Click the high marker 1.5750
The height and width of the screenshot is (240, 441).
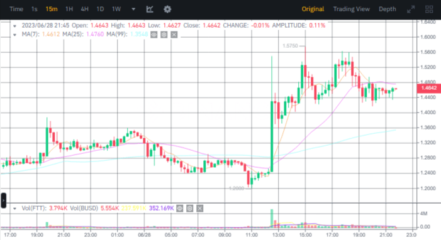click(x=290, y=46)
